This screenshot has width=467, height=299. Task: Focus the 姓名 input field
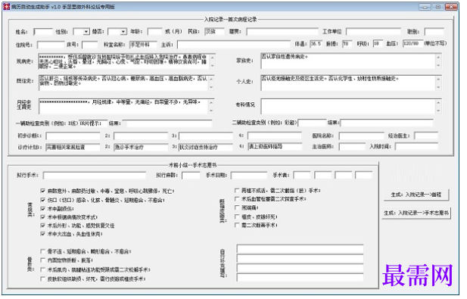(43, 32)
